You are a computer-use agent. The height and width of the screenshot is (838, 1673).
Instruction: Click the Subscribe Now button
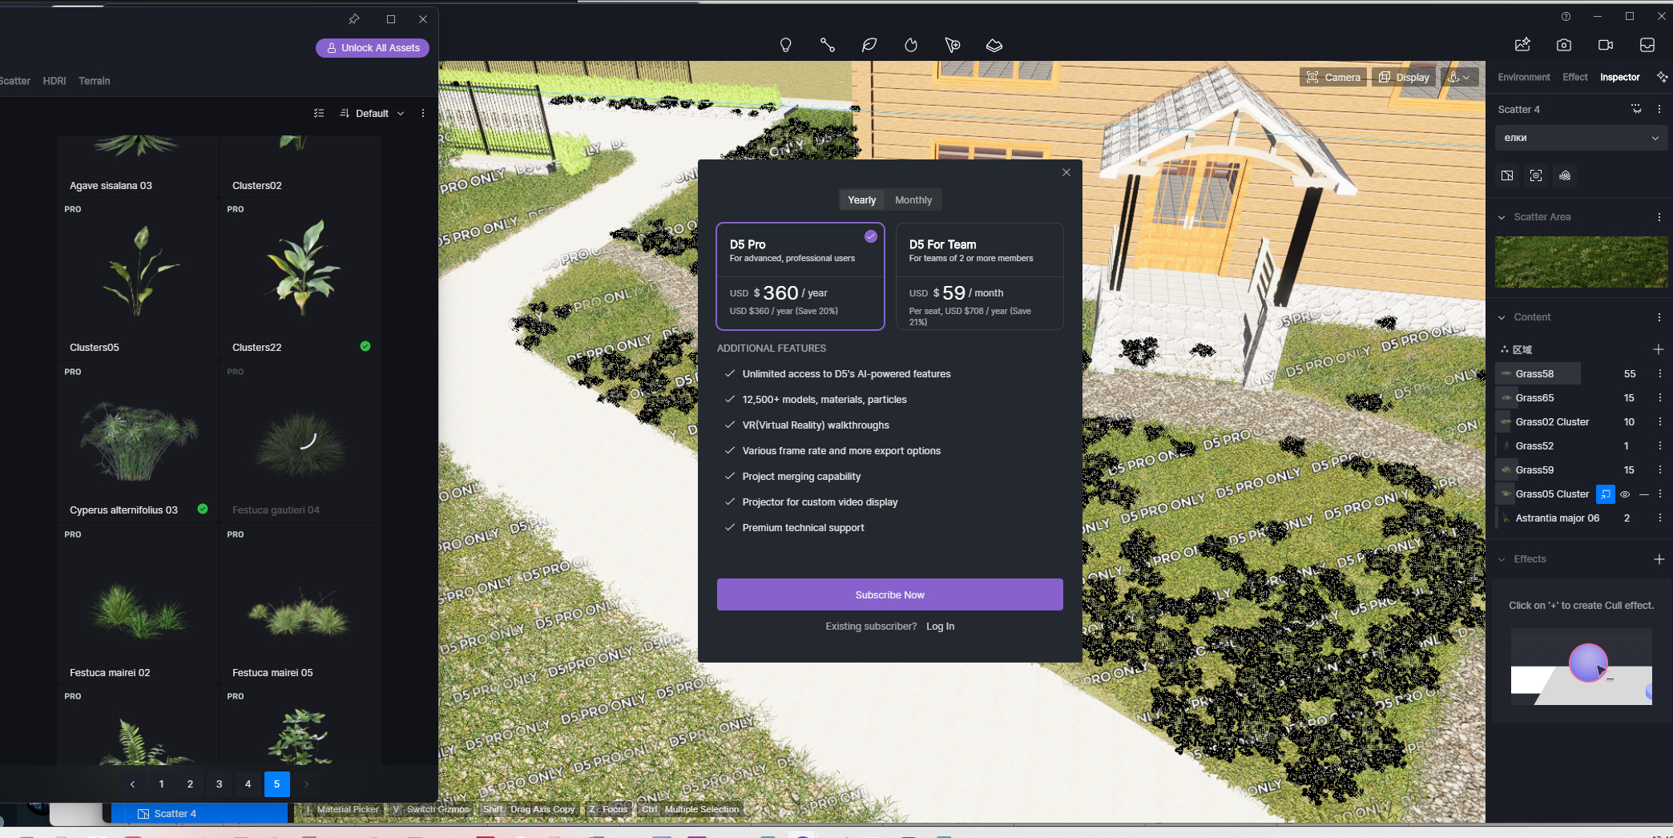[889, 595]
